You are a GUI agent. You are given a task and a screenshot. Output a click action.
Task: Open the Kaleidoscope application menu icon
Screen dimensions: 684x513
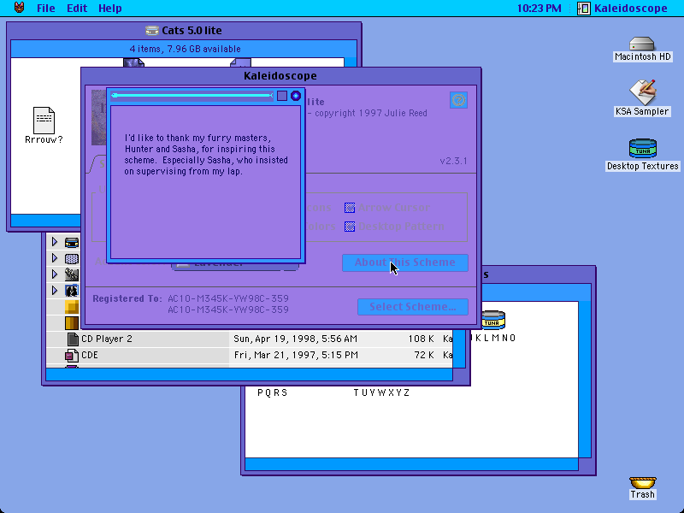tap(584, 9)
